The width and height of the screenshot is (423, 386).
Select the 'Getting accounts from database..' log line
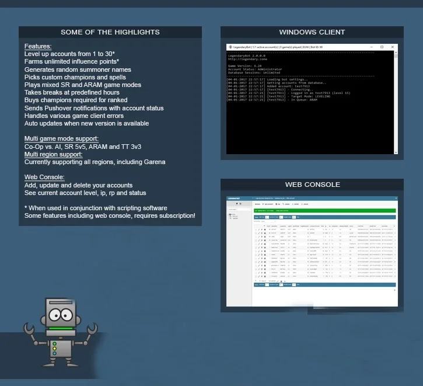click(x=277, y=83)
